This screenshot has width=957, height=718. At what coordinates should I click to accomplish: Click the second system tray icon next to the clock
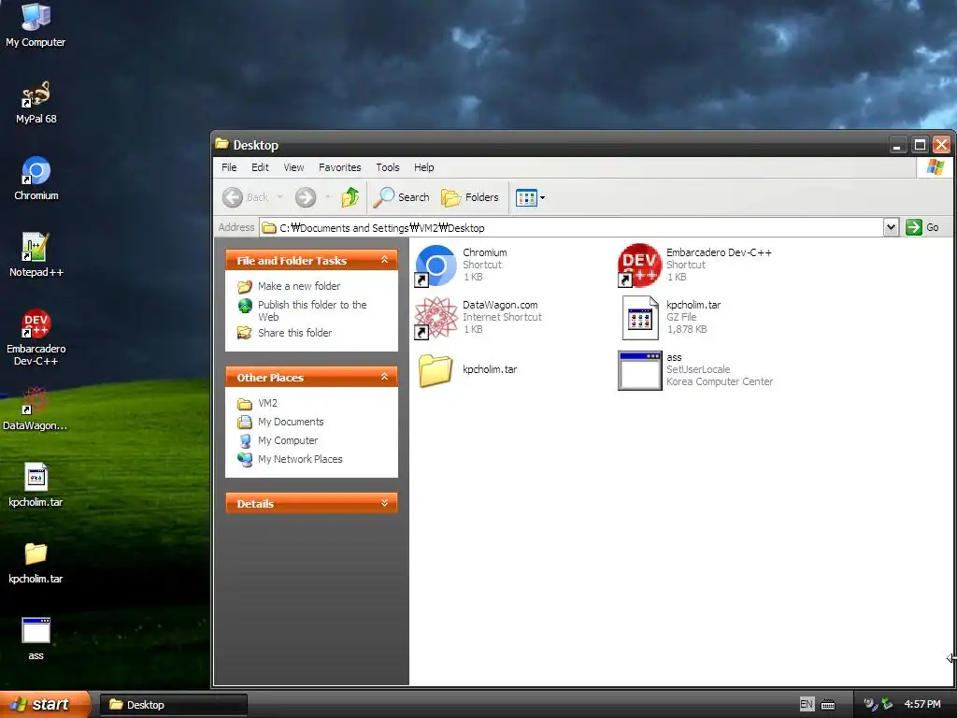888,705
